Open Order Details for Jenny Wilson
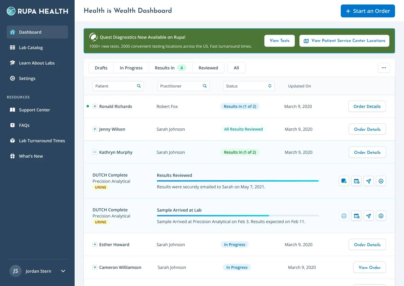This screenshot has width=404, height=286. (367, 129)
